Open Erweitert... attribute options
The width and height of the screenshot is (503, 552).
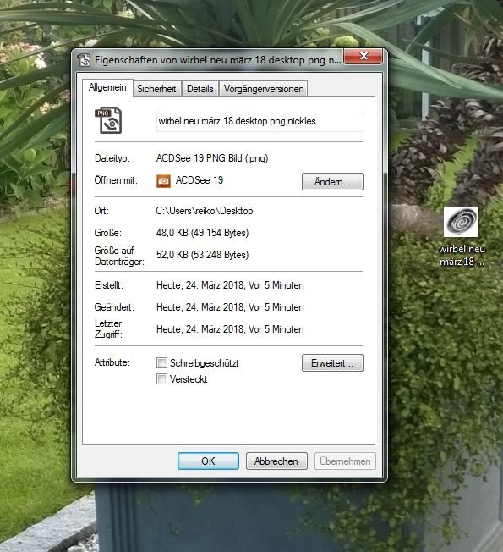tap(332, 363)
